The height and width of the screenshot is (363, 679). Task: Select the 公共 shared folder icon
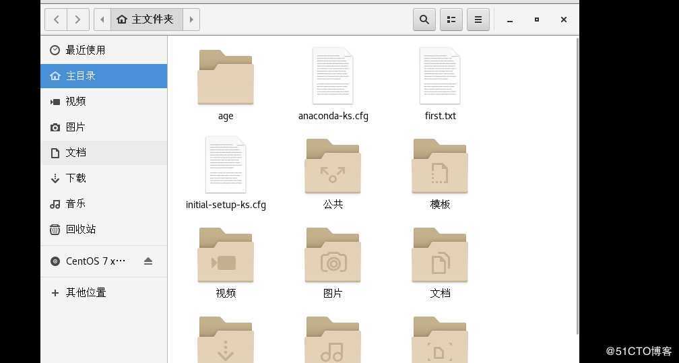pyautogui.click(x=333, y=166)
